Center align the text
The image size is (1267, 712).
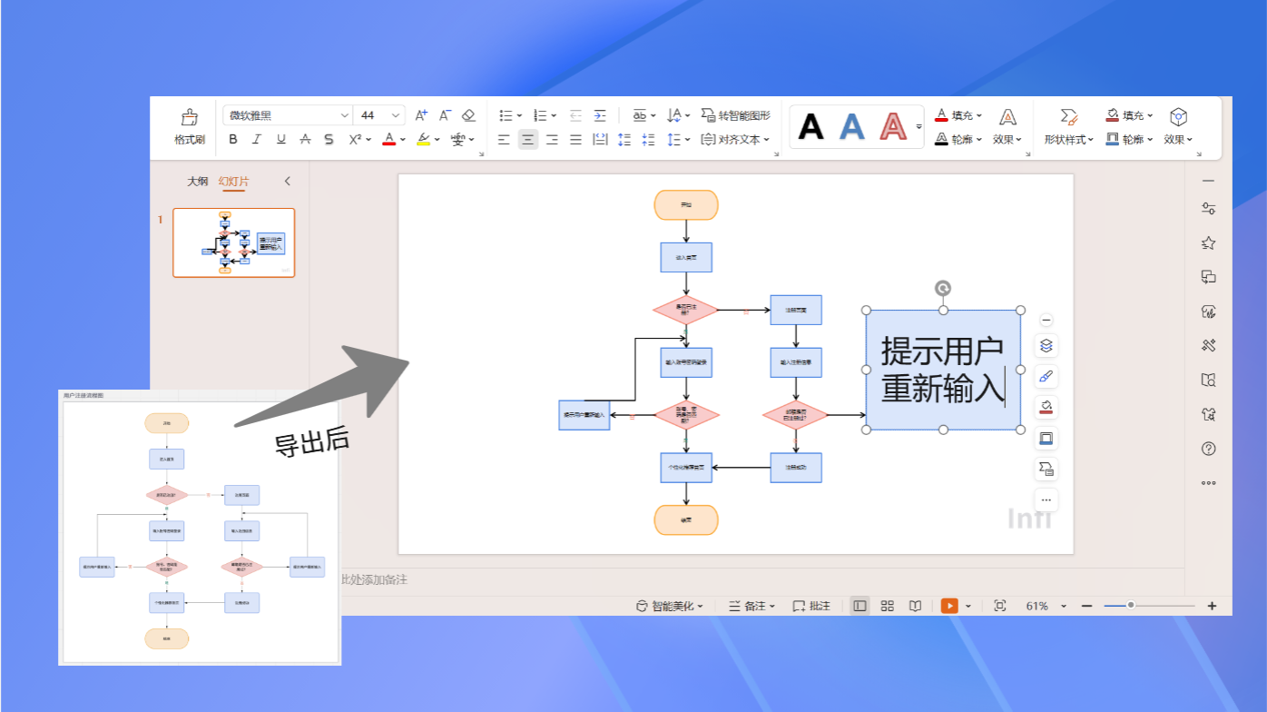[528, 139]
